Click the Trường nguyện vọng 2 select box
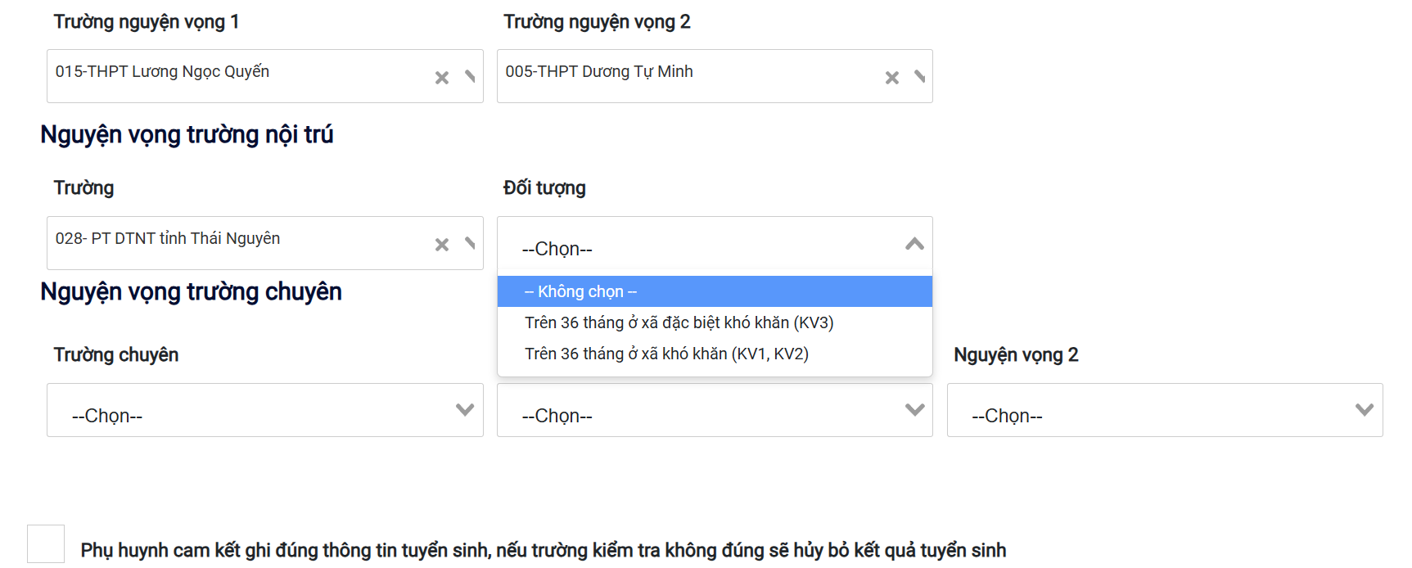The image size is (1412, 568). tap(688, 76)
